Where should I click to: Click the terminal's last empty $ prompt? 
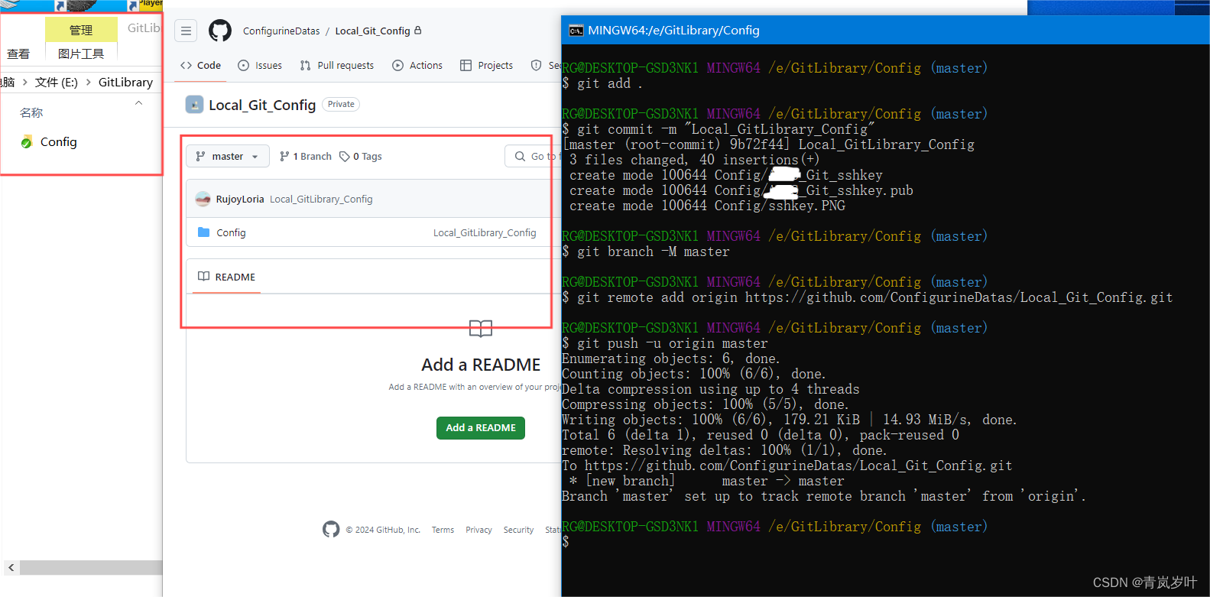coord(566,542)
